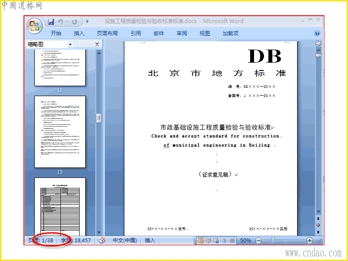Switch to draft view

tap(232, 241)
